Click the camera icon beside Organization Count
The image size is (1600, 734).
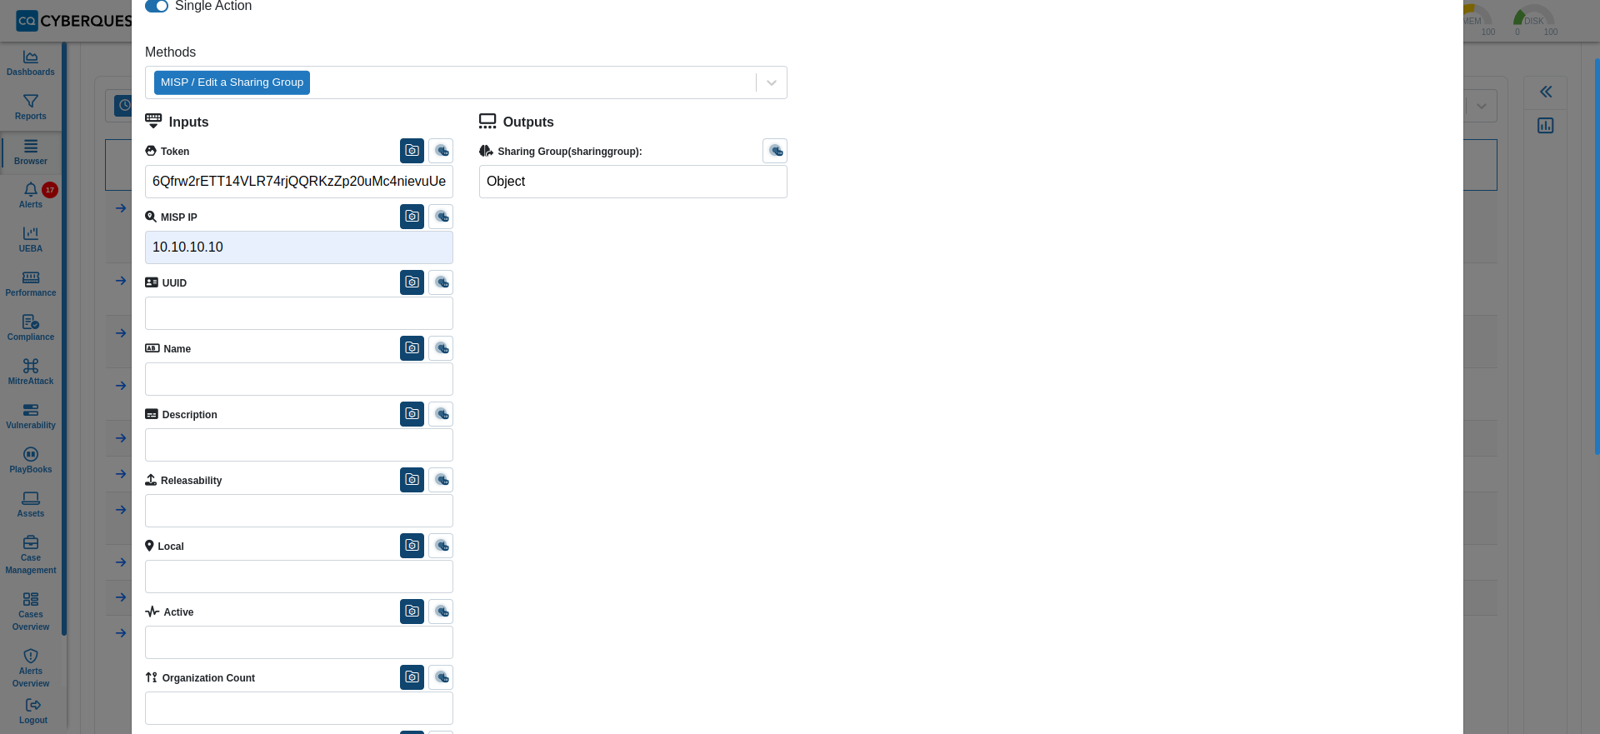click(412, 677)
